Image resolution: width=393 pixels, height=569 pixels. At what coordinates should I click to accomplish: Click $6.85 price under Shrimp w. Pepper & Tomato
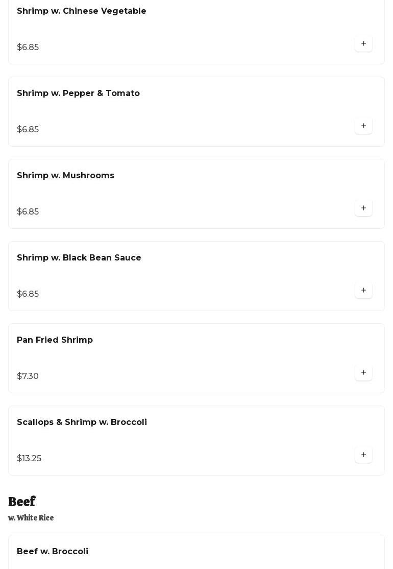coord(28,130)
